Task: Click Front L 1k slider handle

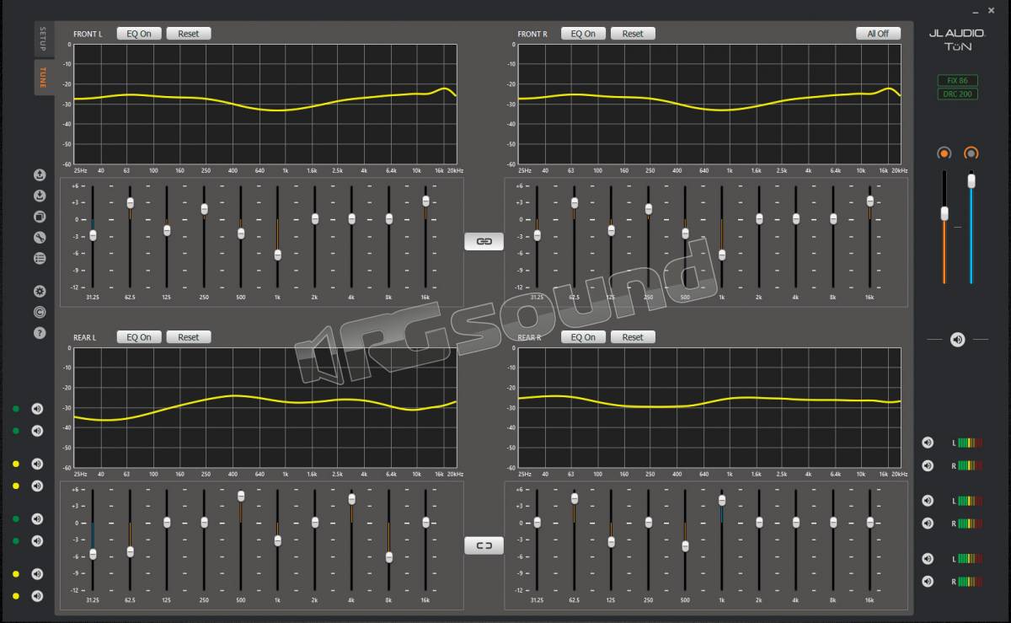Action: tap(278, 255)
